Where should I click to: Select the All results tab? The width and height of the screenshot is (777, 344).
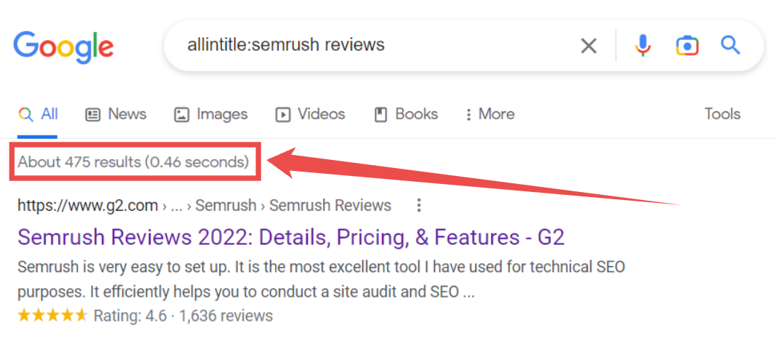(38, 114)
